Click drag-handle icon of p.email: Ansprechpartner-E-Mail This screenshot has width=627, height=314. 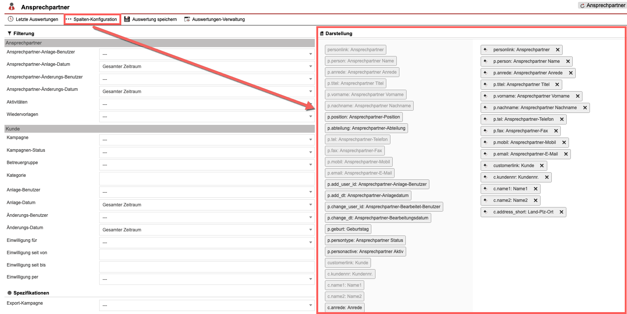486,154
